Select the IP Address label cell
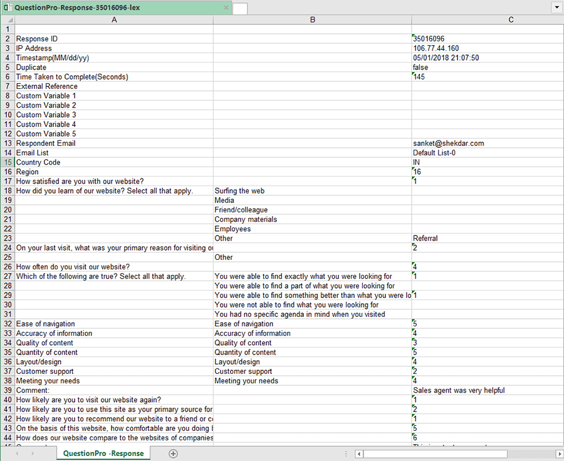564x461 pixels. [x=114, y=48]
